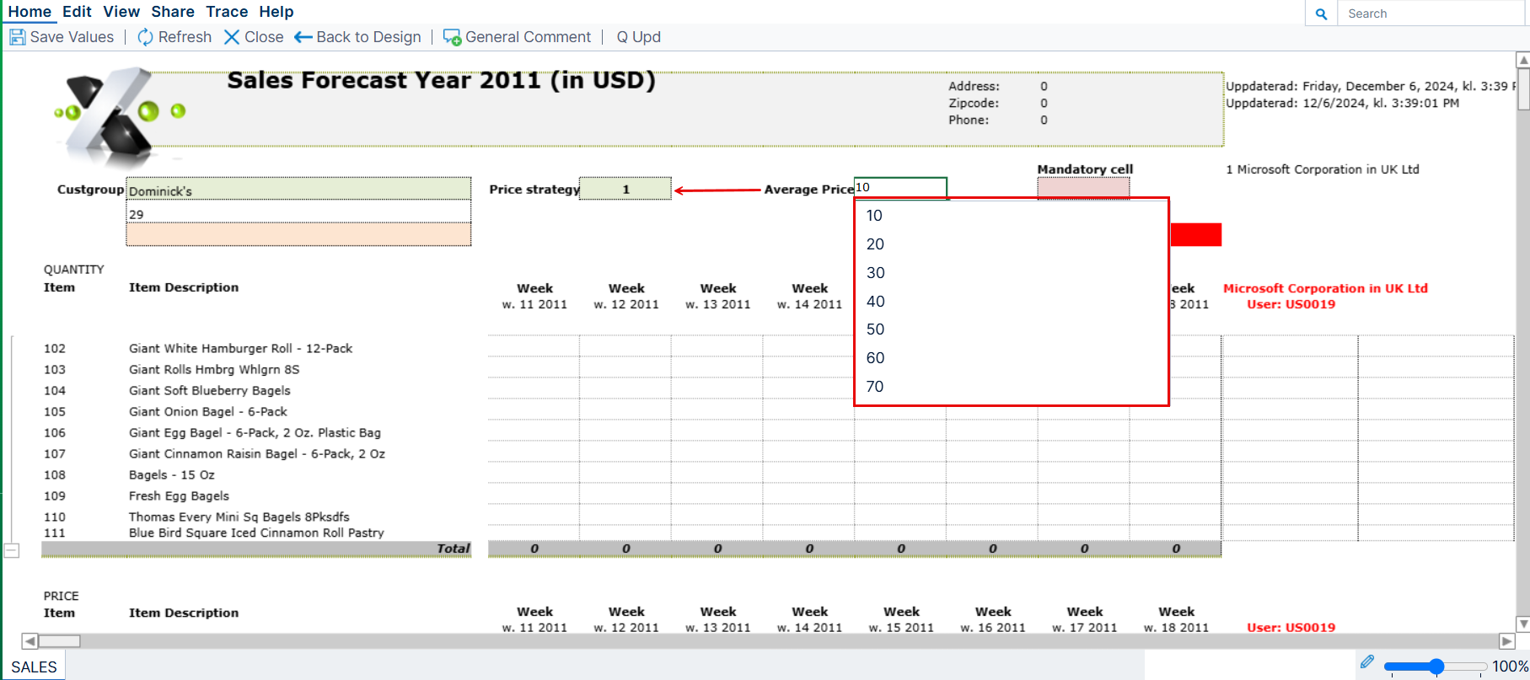Click the Q Upd button
Viewport: 1530px width, 680px height.
[x=638, y=37]
